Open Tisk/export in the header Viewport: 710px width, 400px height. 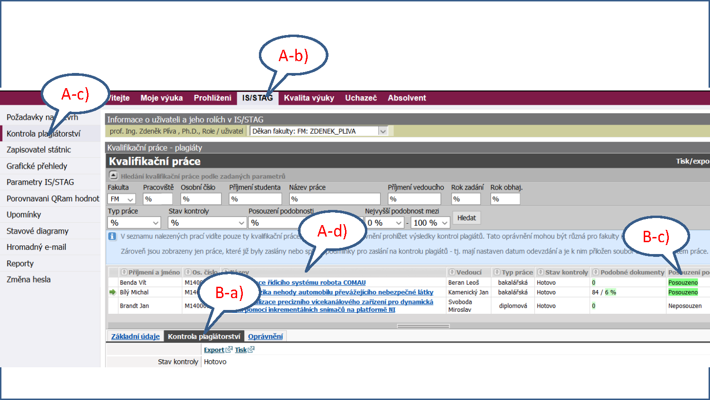pos(692,161)
